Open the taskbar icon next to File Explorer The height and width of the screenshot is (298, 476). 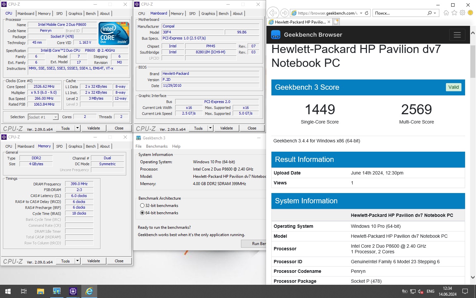tap(57, 291)
